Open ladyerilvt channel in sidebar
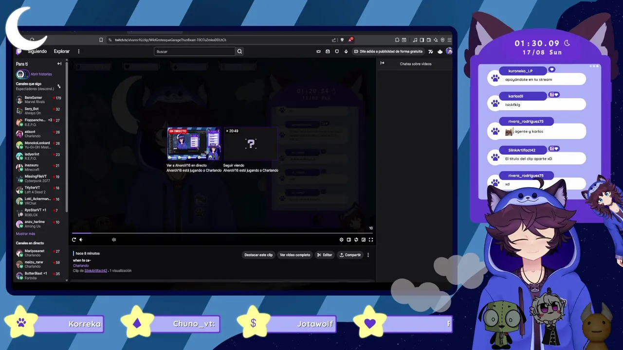The image size is (623, 350). [38, 156]
